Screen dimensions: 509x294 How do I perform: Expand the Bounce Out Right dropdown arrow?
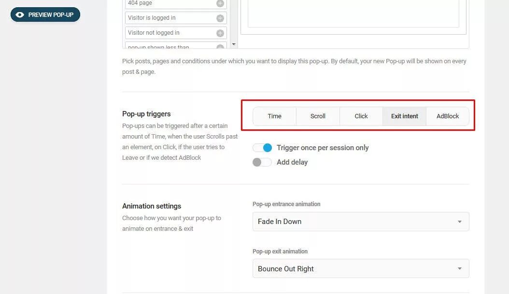click(460, 269)
